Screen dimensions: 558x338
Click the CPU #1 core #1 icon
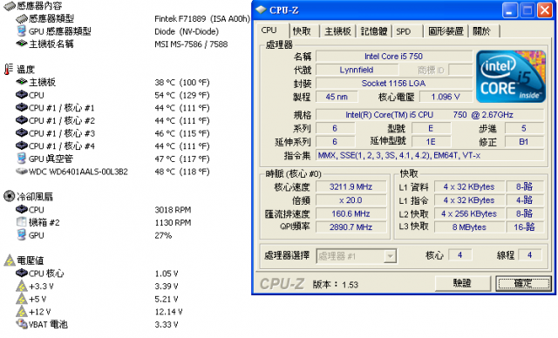click(x=22, y=107)
